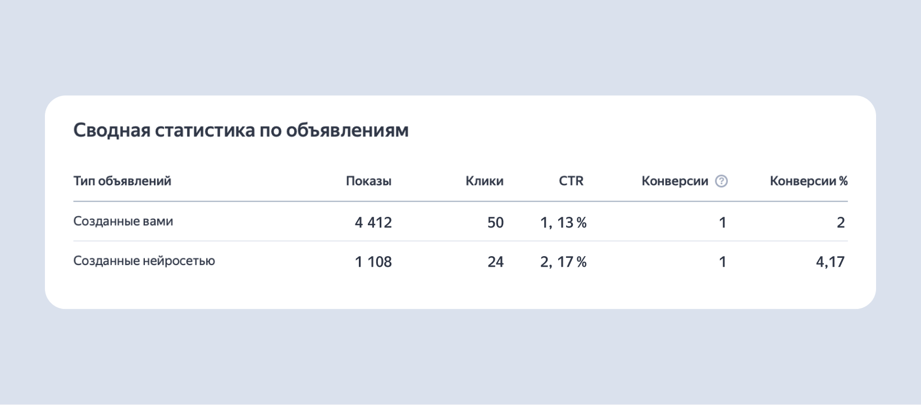Viewport: 921px width, 405px height.
Task: Click conversions count in Созданные вами row
Action: pyautogui.click(x=723, y=222)
